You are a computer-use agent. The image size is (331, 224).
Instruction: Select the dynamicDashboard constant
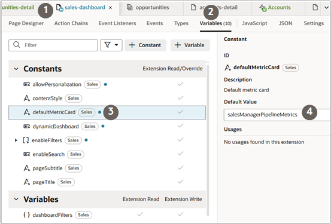[x=56, y=127]
